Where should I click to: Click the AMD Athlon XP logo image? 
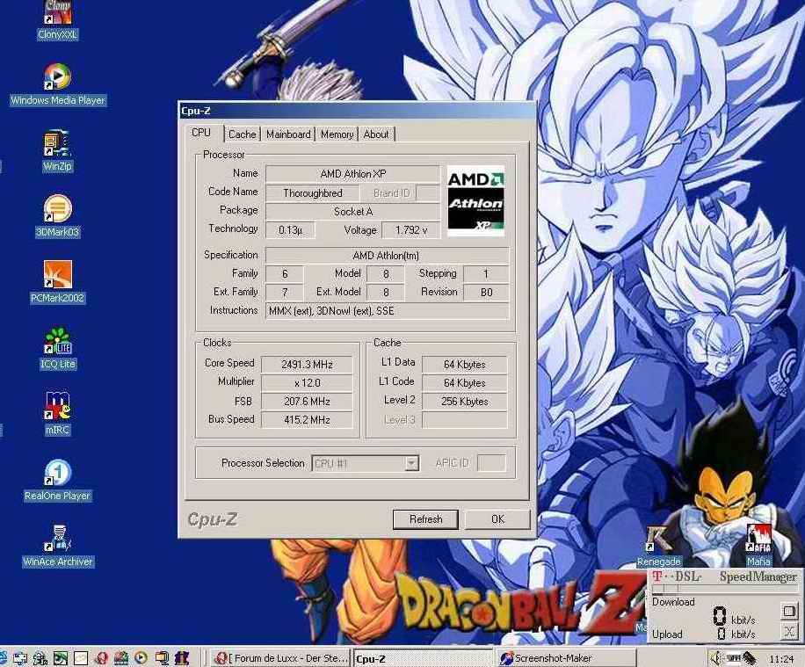[475, 200]
